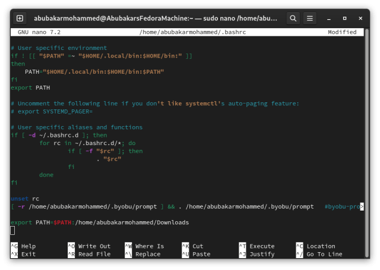Screen dimensions: 380x270
Task: Click the 'GNU nano 7.2' header text
Action: [39, 32]
